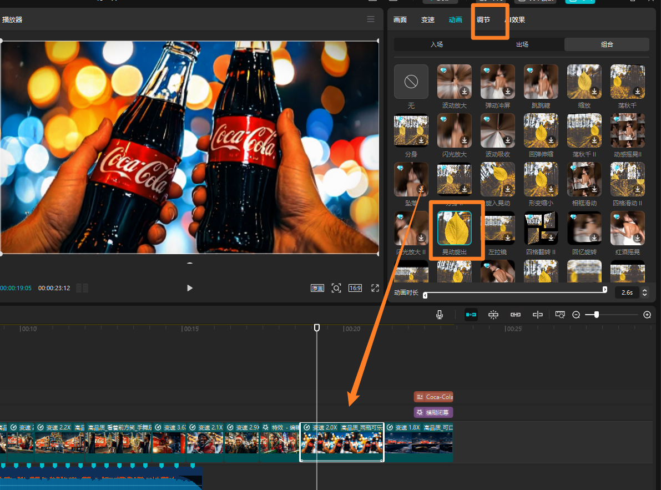Apply the 旋入晃动 animation
661x490 pixels.
pyautogui.click(x=497, y=179)
